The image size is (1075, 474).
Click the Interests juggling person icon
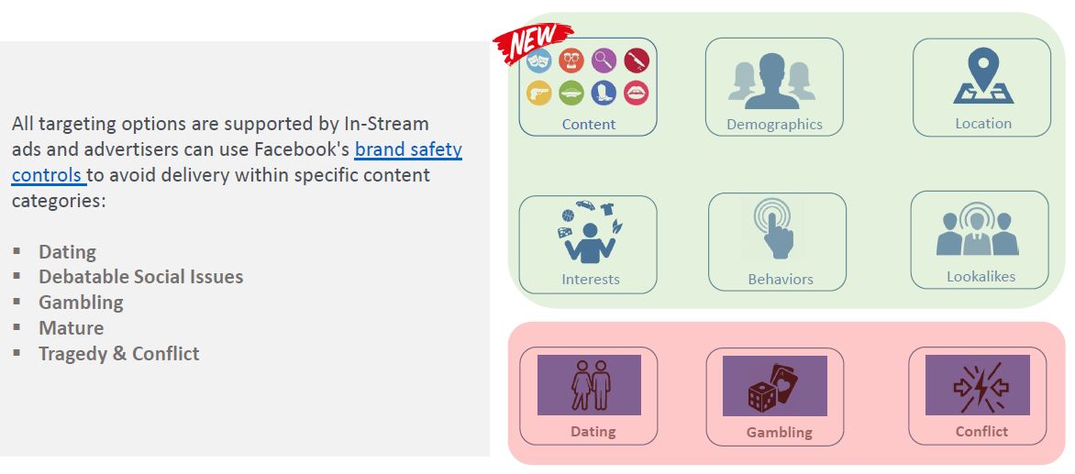click(590, 233)
